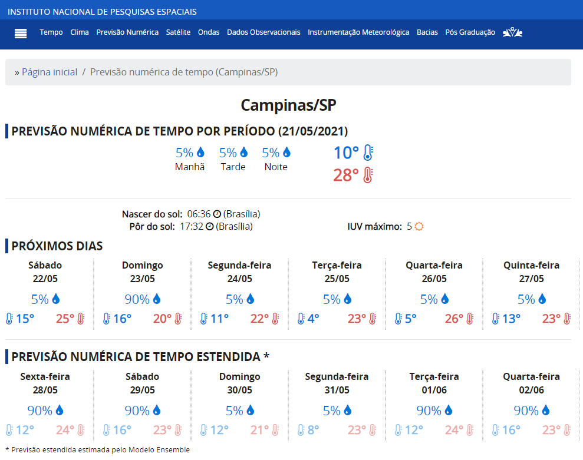
Task: Open the Previsão Numérica menu
Action: [x=127, y=32]
